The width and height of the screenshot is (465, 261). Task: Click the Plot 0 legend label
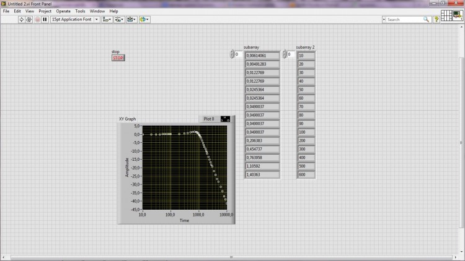tap(209, 119)
